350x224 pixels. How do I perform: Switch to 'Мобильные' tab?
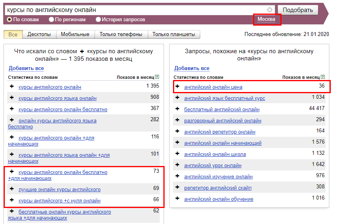tap(75, 34)
